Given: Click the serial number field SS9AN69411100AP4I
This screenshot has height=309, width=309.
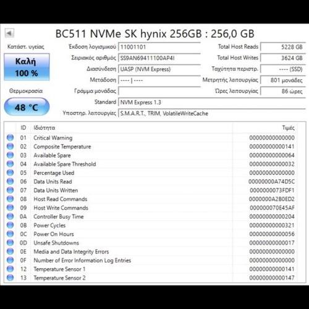Looking at the screenshot, I should click(x=159, y=58).
